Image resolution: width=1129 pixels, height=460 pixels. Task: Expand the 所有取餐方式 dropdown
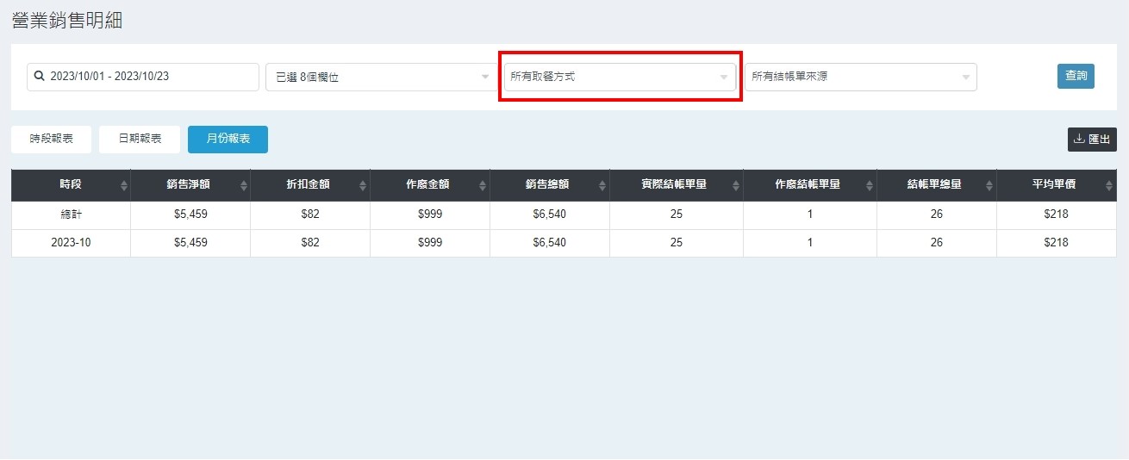[620, 77]
